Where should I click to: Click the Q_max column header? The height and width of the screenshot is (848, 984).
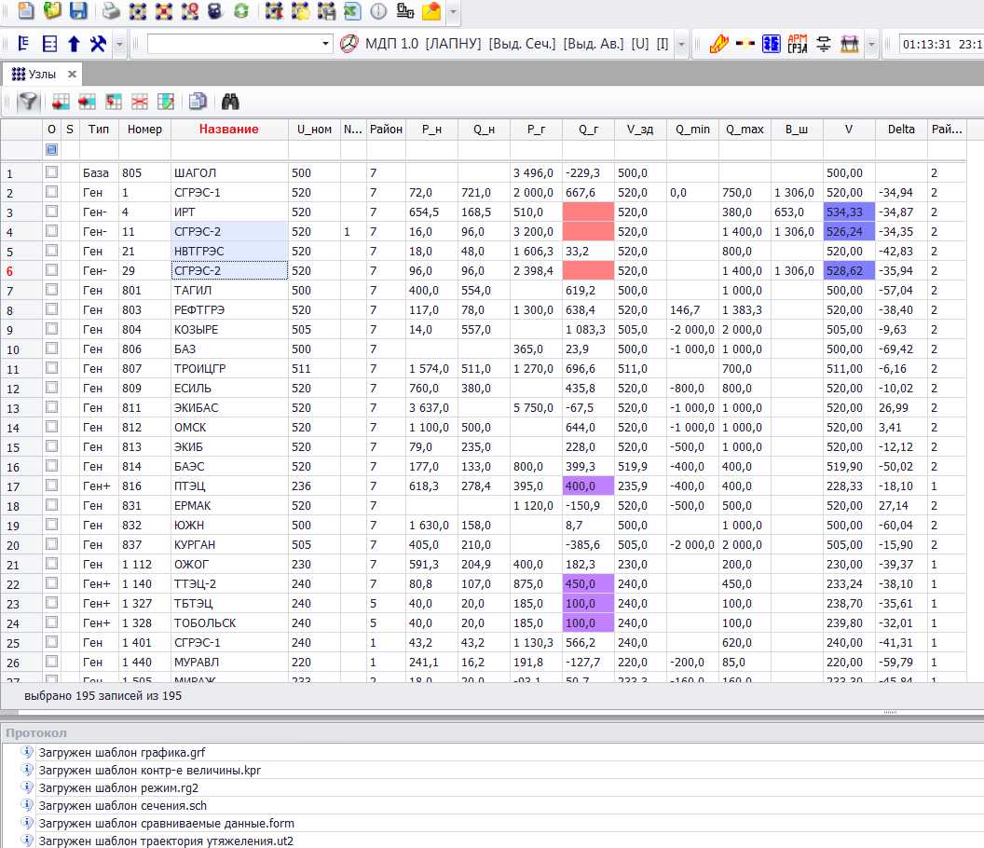[x=745, y=130]
